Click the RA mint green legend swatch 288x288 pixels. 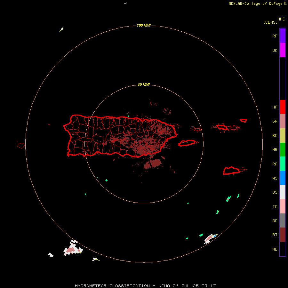283,164
